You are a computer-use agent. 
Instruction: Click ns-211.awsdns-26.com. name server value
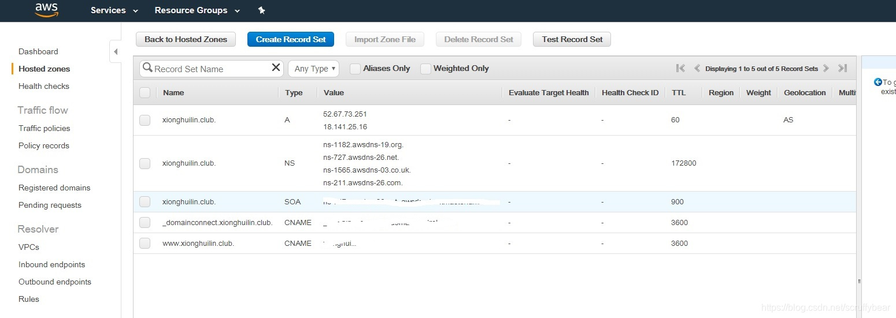click(x=363, y=183)
